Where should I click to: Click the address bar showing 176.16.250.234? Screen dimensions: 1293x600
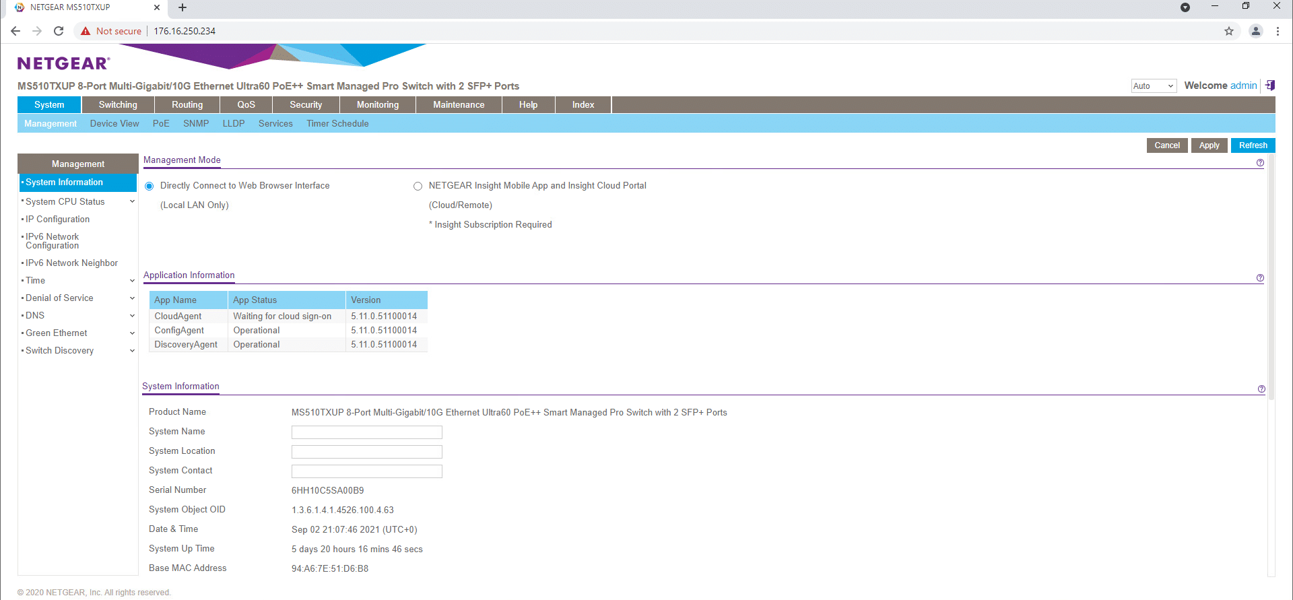185,31
